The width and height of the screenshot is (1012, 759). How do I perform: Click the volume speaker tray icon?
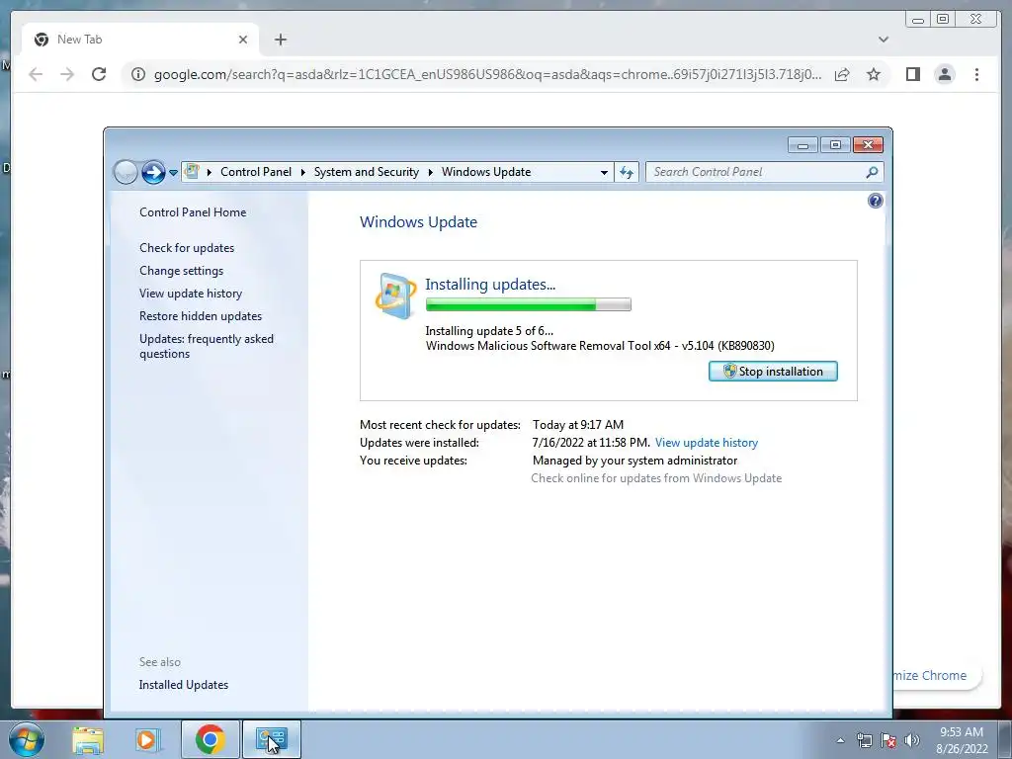pyautogui.click(x=912, y=741)
